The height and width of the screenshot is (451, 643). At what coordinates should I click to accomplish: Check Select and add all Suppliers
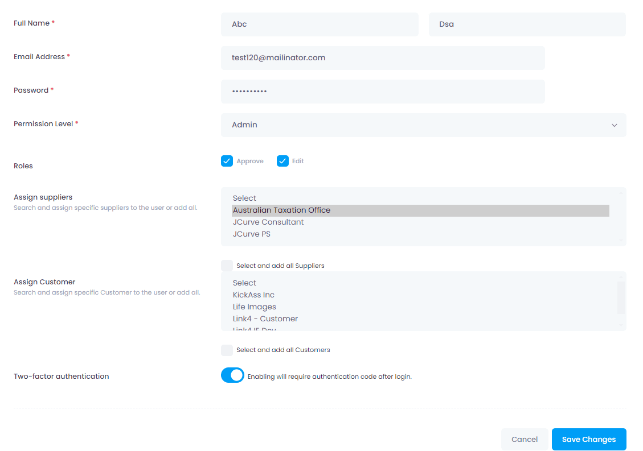pos(227,265)
